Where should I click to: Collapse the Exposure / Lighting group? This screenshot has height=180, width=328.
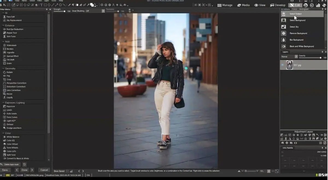coord(3,103)
